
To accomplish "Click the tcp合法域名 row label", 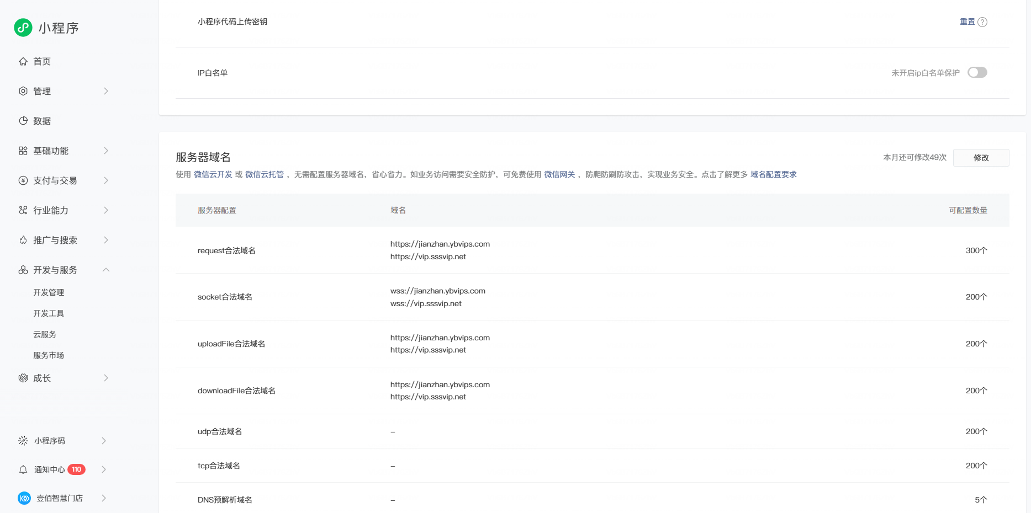I will coord(219,466).
